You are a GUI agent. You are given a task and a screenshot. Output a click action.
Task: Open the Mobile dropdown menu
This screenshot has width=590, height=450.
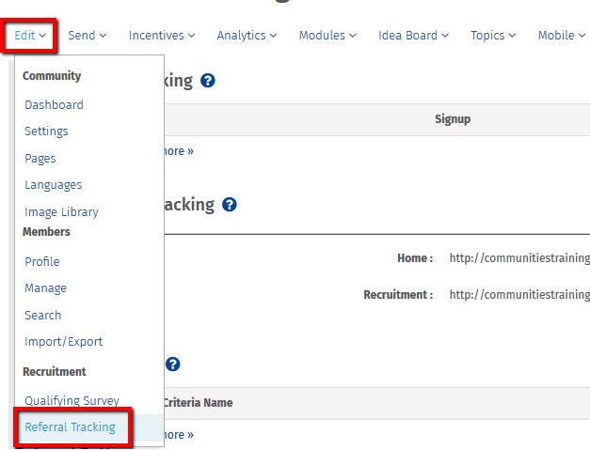562,36
